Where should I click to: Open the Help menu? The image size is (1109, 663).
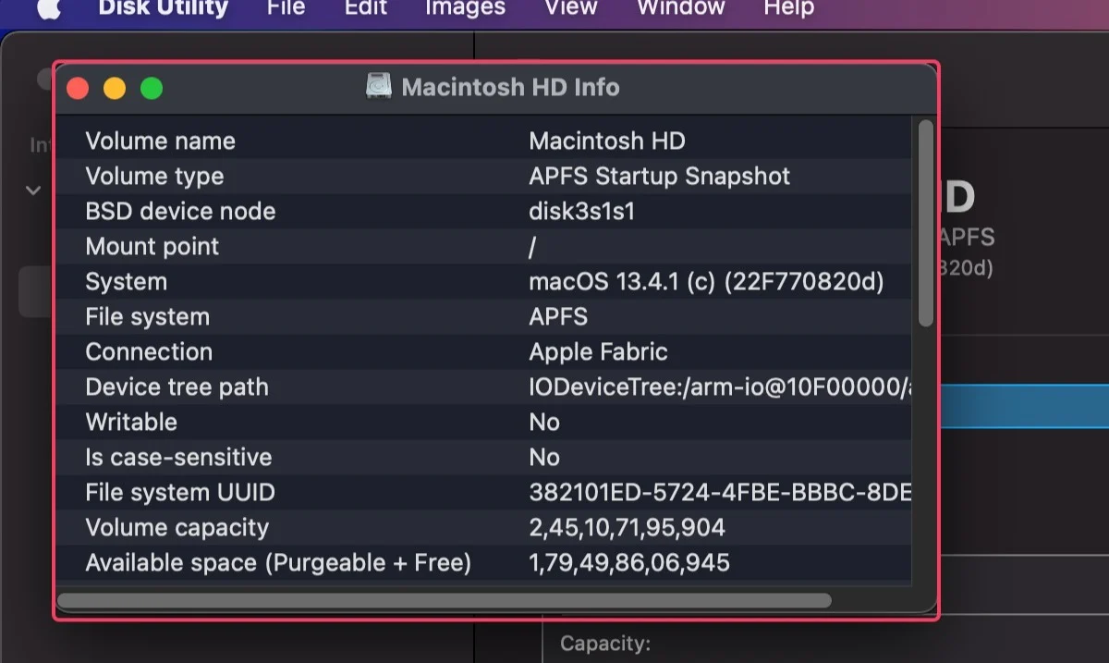click(x=788, y=7)
